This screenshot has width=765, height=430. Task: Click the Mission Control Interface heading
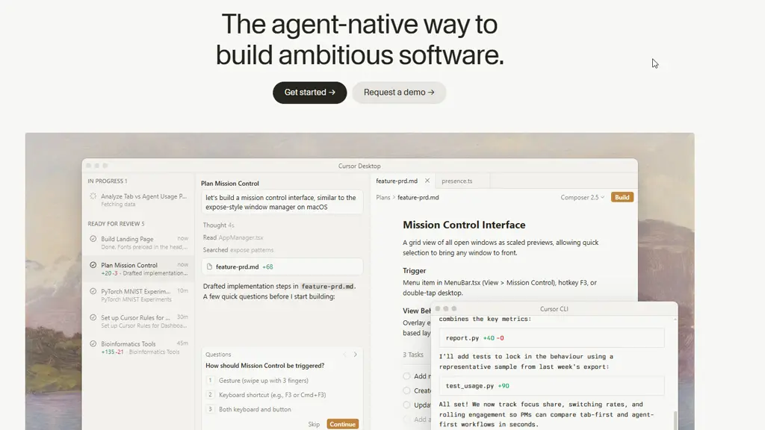[x=464, y=225]
